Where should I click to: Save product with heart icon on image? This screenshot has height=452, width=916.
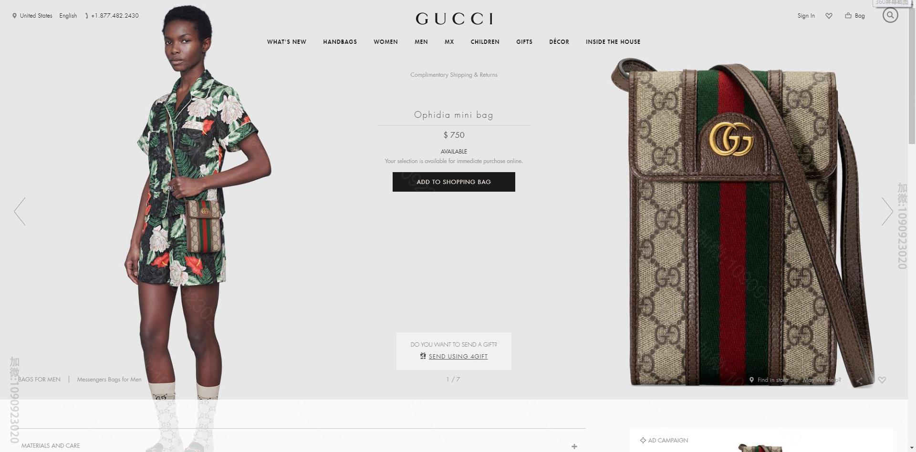coord(882,380)
